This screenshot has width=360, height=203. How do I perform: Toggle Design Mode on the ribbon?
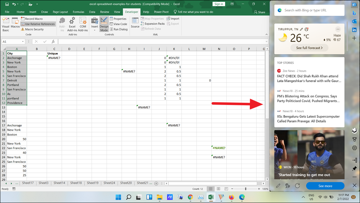[104, 24]
